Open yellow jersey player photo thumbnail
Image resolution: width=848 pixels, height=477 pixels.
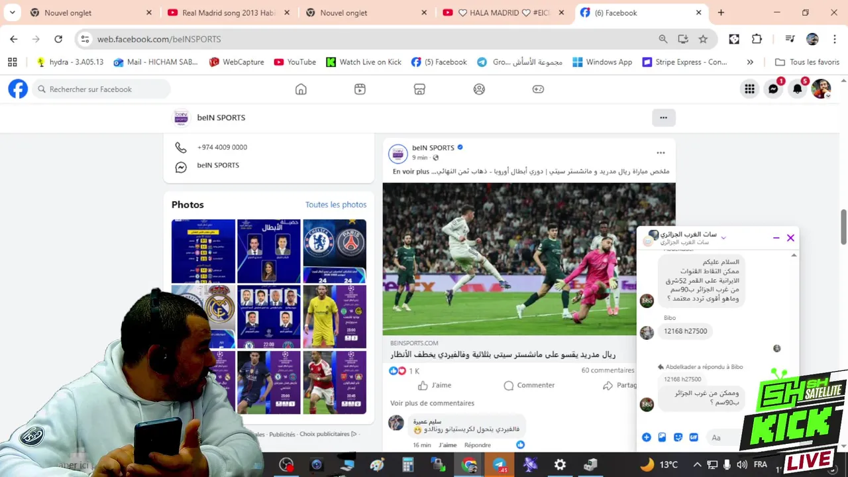pos(335,317)
